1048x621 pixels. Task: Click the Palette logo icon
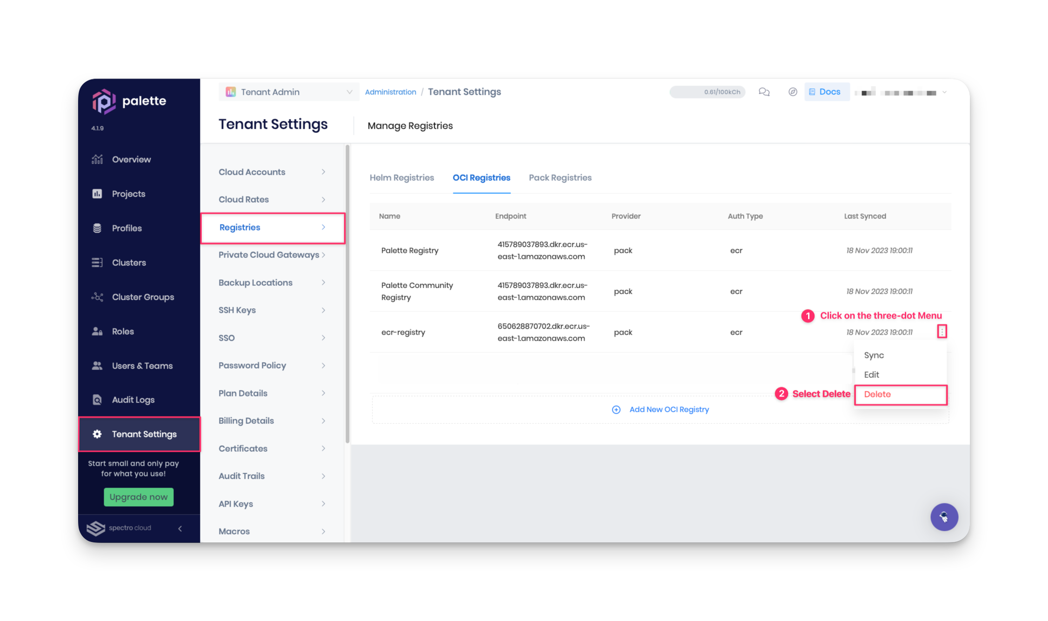(x=104, y=101)
